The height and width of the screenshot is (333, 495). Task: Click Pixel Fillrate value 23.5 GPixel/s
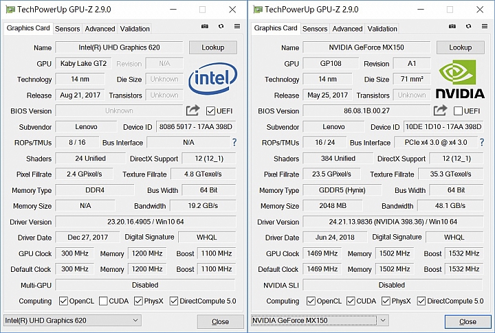coord(331,174)
